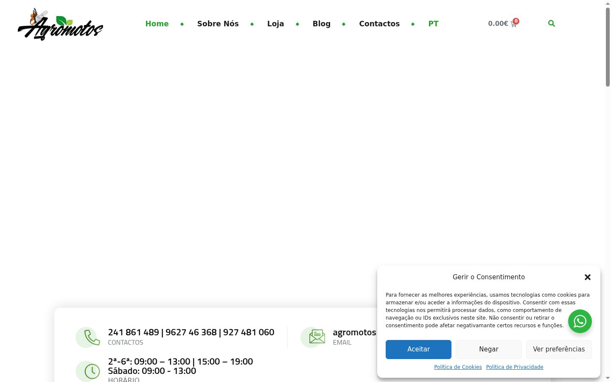The height and width of the screenshot is (382, 611).
Task: Open the Blog page
Action: pyautogui.click(x=322, y=24)
